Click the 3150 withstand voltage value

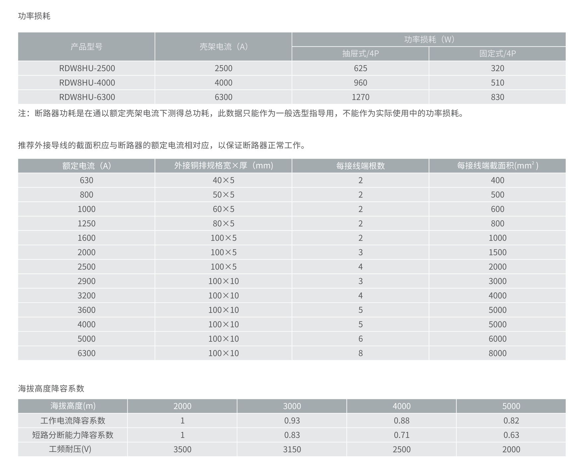pyautogui.click(x=292, y=449)
